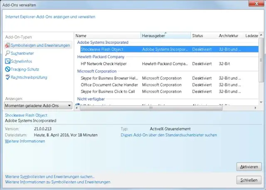Select the HP Network Check Helper entry
The width and height of the screenshot is (266, 190).
(103, 64)
